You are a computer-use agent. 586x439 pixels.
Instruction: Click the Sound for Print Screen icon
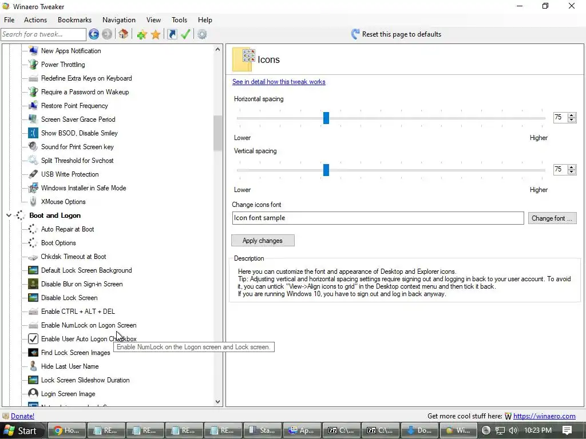coord(33,147)
